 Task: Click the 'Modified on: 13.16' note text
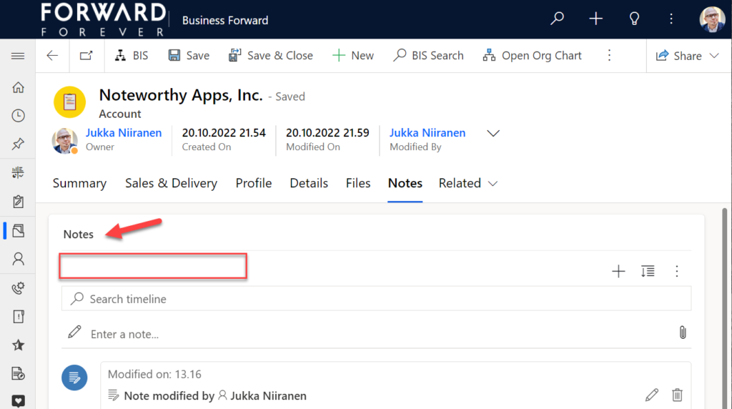(154, 374)
